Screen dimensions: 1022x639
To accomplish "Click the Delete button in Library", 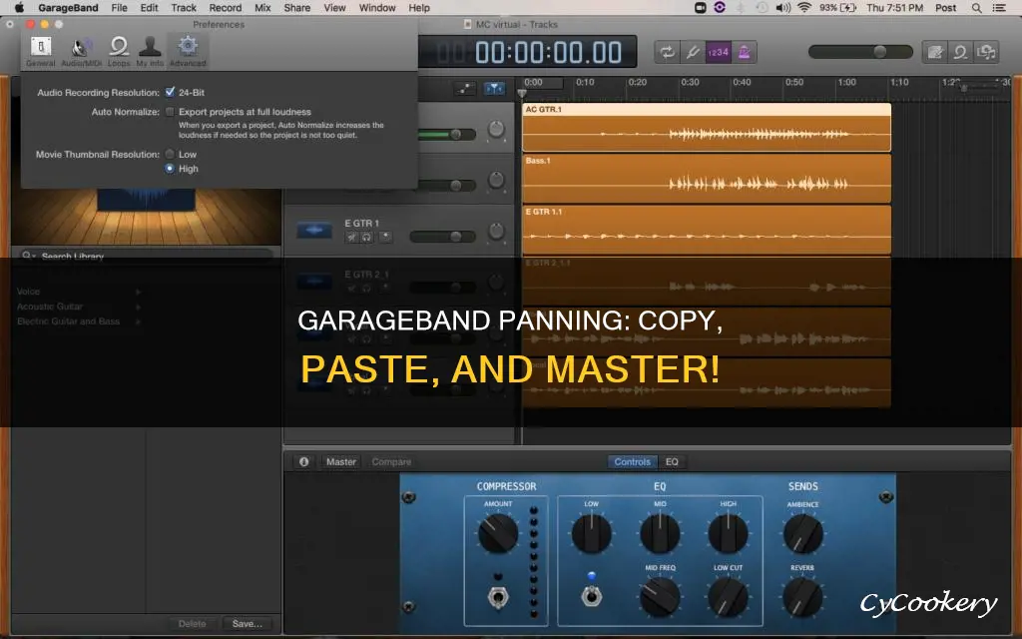I will 193,624.
